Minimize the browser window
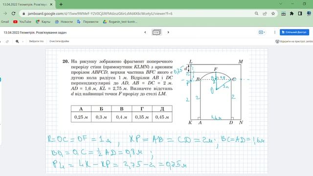Screen dimensions: 313x176 (x=292, y=4)
